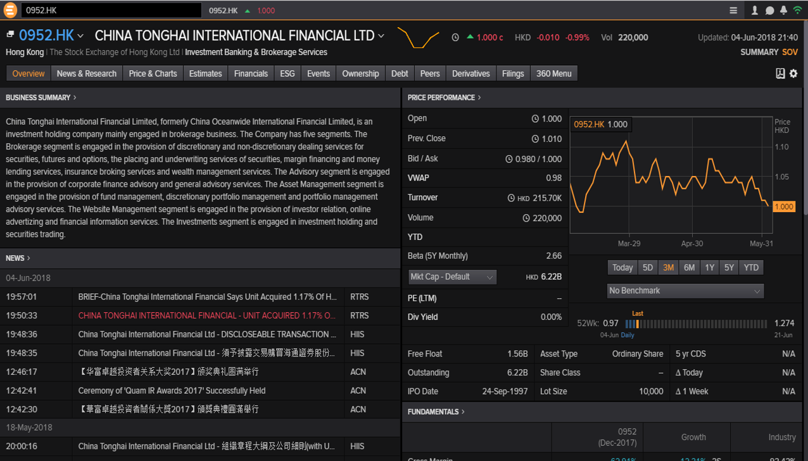
Task: Switch to the Peers tab
Action: [x=430, y=73]
